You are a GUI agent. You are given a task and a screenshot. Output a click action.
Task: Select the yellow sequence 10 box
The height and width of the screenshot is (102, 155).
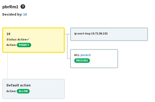33,40
